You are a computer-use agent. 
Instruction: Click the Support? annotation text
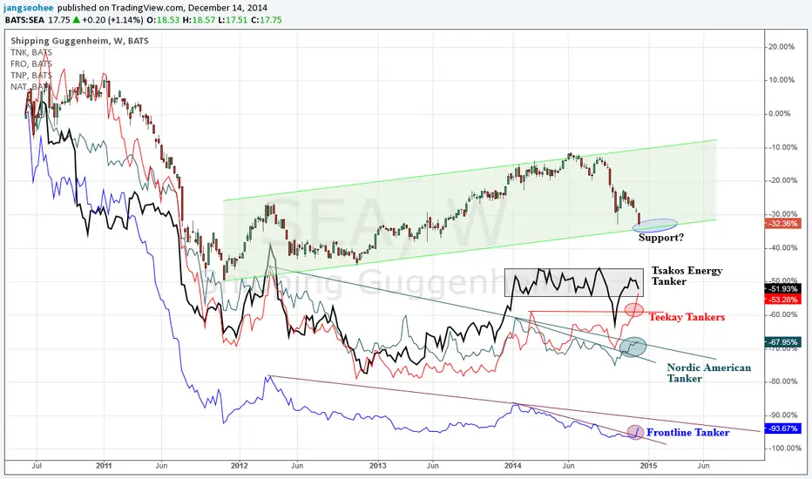(660, 238)
